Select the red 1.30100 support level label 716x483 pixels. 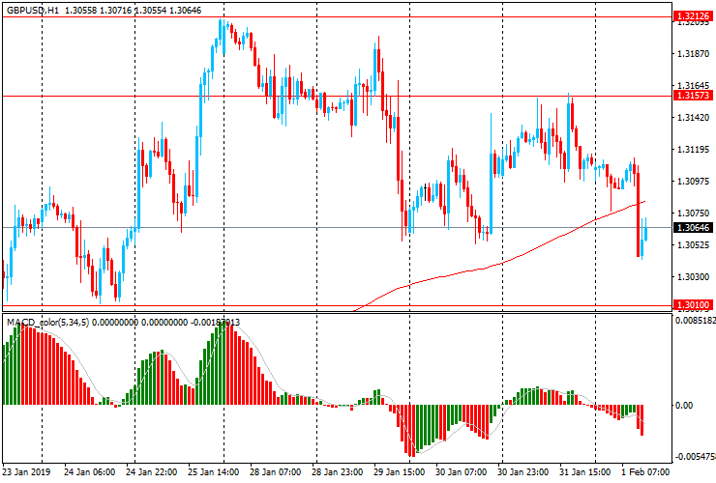(693, 305)
